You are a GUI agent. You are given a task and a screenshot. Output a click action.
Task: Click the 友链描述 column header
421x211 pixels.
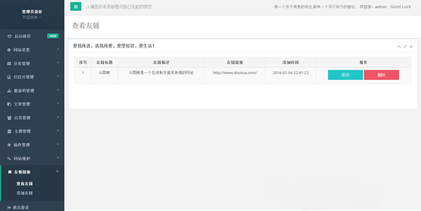(161, 62)
